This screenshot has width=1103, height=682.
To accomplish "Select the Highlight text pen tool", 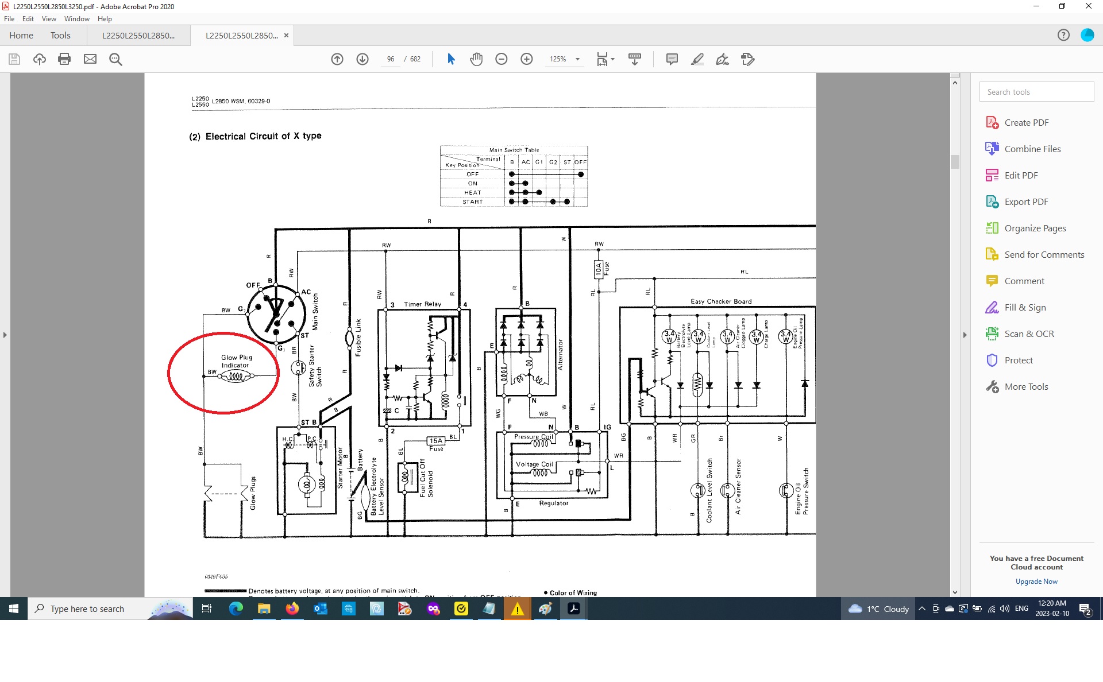I will 697,59.
